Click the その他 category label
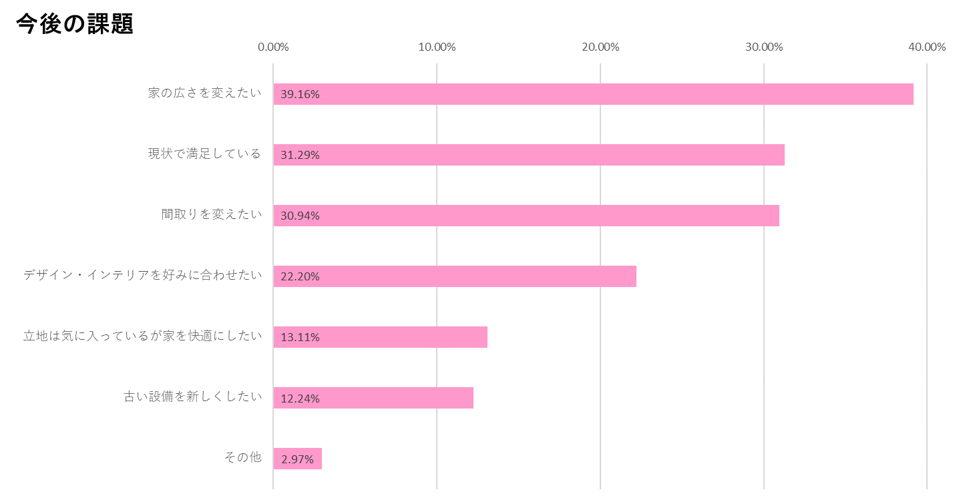Viewport: 961px width, 504px height. [x=242, y=457]
